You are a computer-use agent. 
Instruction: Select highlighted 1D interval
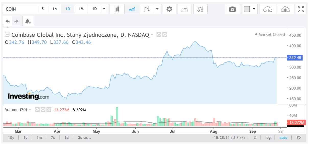click(x=68, y=9)
